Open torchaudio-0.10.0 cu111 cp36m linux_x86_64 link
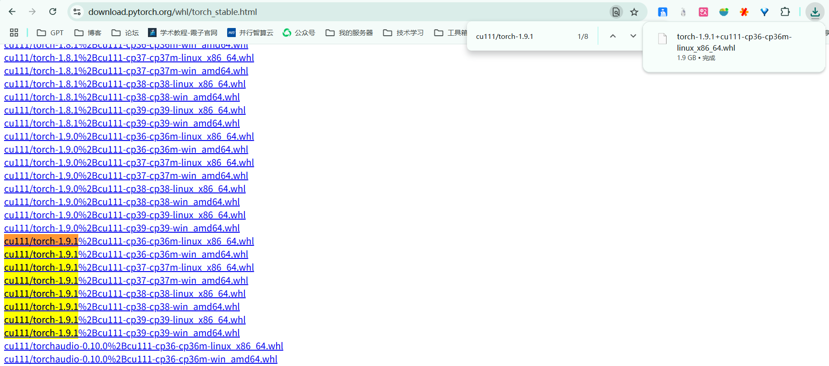This screenshot has width=829, height=366. coord(144,346)
